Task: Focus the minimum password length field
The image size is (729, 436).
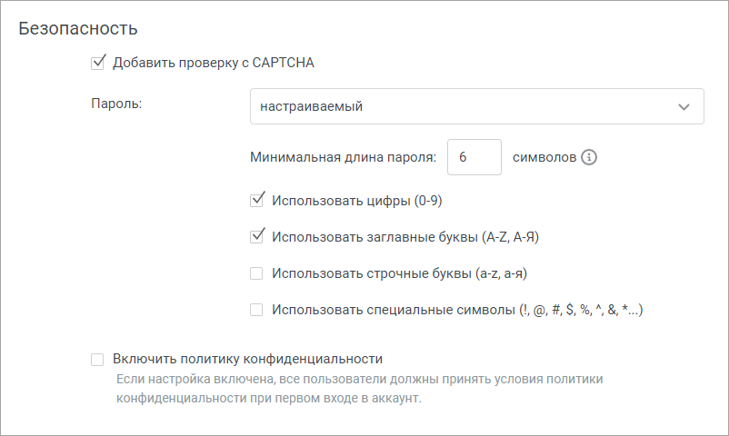Action: point(474,157)
